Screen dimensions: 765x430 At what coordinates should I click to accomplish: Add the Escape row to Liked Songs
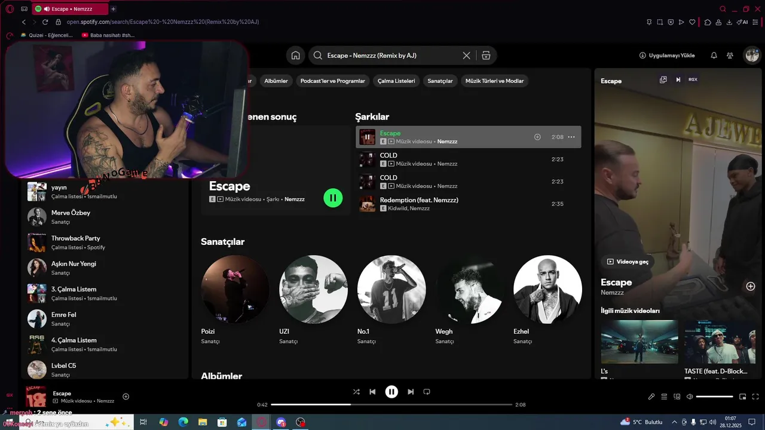click(x=537, y=137)
